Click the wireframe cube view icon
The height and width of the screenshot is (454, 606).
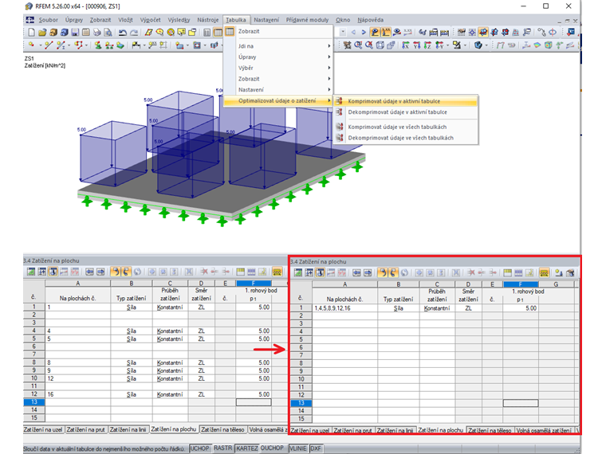point(380,45)
